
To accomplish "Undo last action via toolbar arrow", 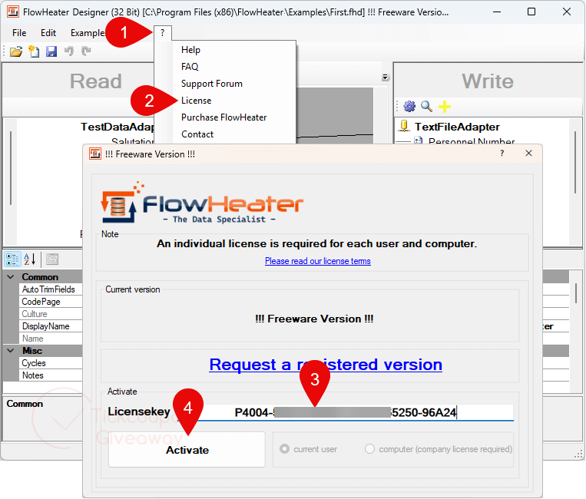I will click(x=69, y=51).
